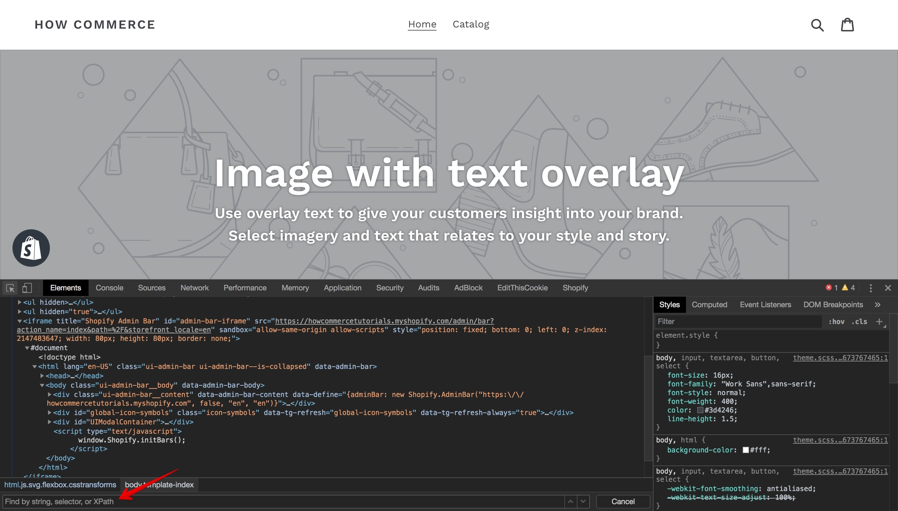
Task: Jump to previous search result arrow
Action: pyautogui.click(x=571, y=502)
